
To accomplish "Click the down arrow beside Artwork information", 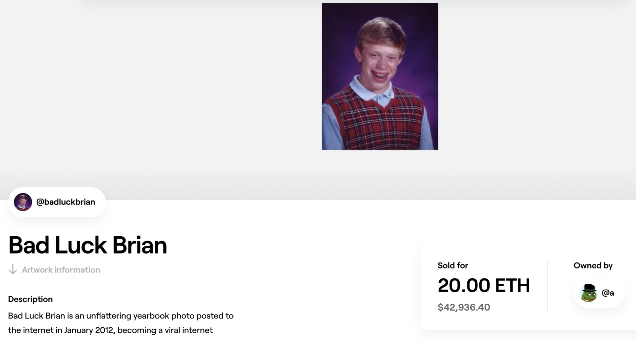I will tap(13, 269).
